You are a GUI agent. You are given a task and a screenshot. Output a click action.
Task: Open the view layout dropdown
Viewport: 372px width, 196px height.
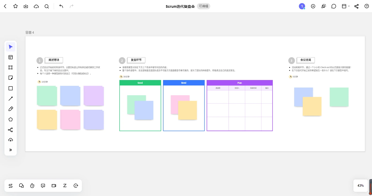point(346,6)
